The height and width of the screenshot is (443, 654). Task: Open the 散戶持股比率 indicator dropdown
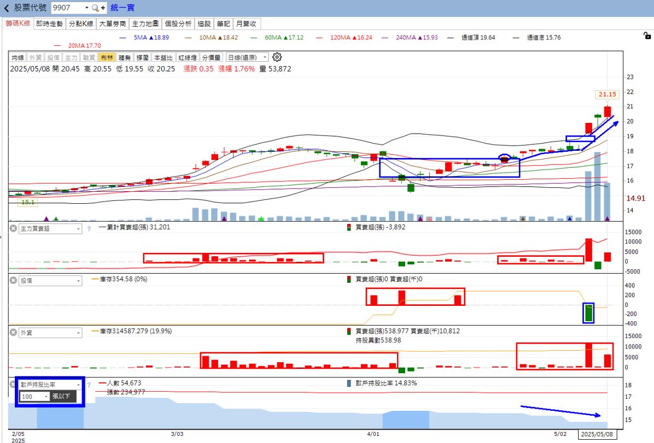50,385
